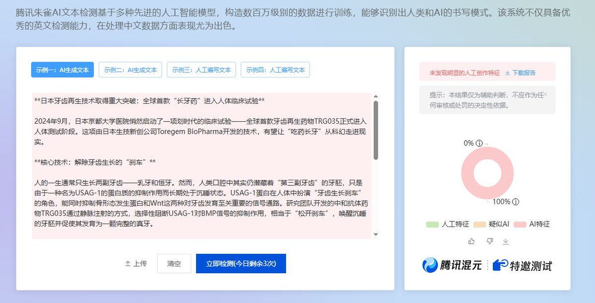
Task: Toggle the AI特征 legend item
Action: [x=530, y=224]
